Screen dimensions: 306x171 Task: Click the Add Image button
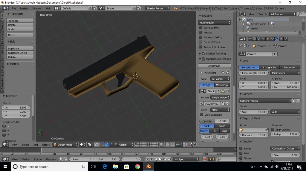tap(214, 66)
